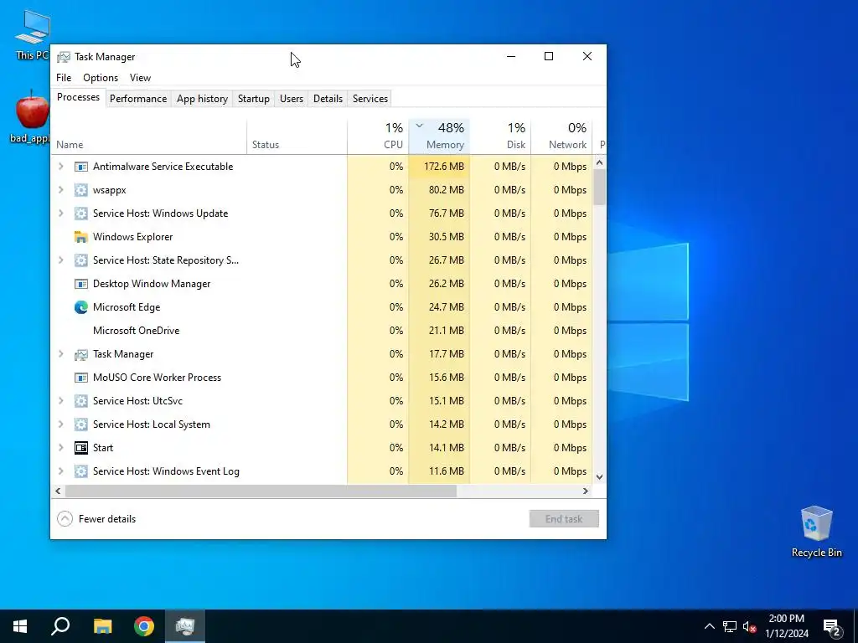Open the Windows Start menu button
The image size is (858, 643).
click(20, 626)
